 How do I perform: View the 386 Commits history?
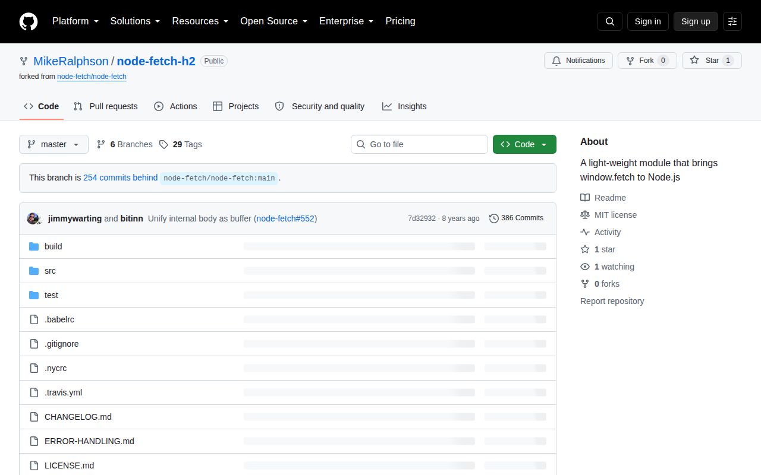pos(516,218)
